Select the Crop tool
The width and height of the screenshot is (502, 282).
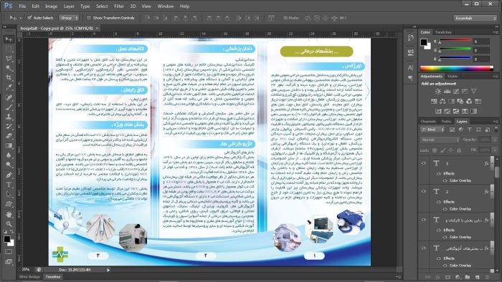pyautogui.click(x=9, y=77)
